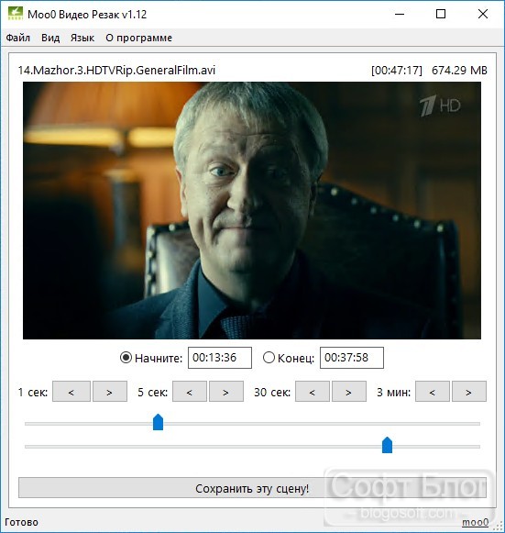The image size is (505, 533).
Task: Step forward 3 minutes with > button
Action: pos(469,392)
